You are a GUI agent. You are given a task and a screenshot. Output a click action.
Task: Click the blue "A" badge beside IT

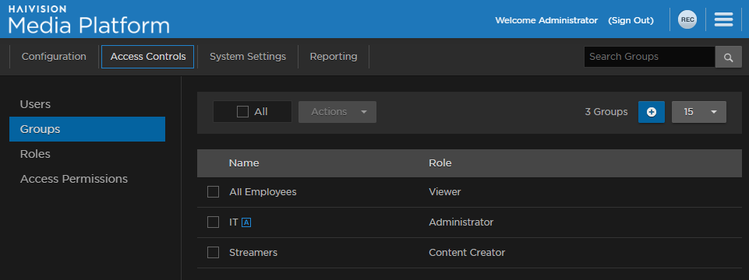(x=246, y=222)
